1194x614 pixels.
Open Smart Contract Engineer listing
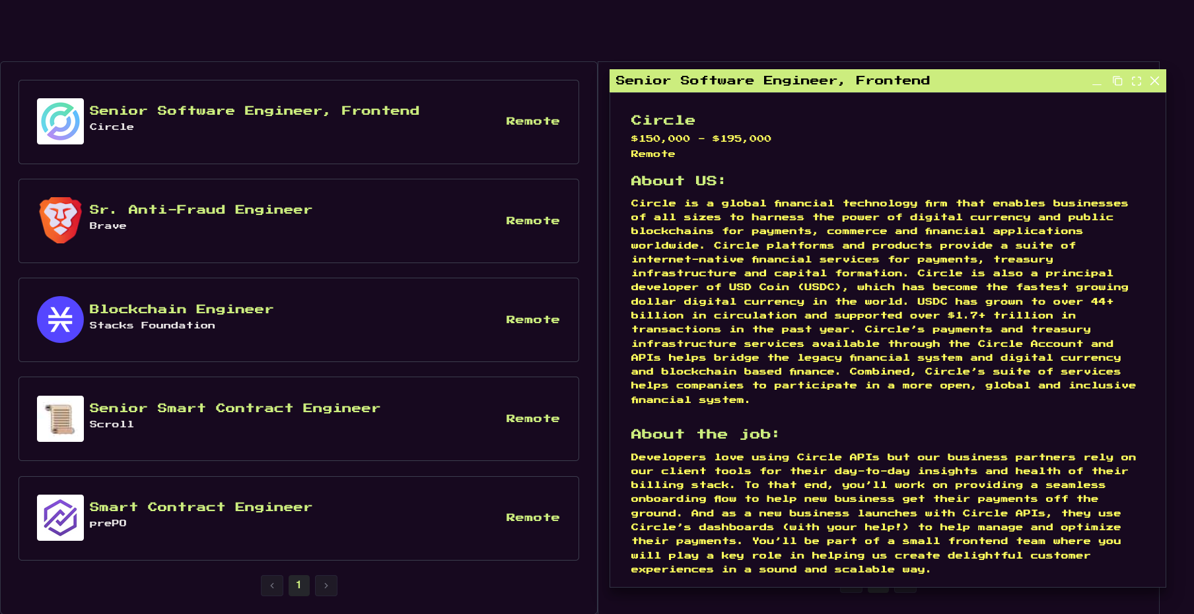pos(298,518)
